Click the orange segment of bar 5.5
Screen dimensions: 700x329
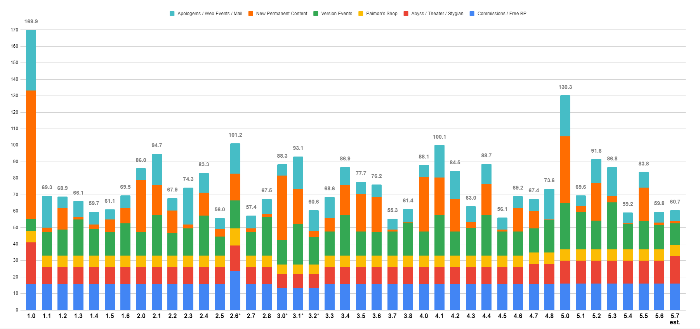(x=644, y=205)
